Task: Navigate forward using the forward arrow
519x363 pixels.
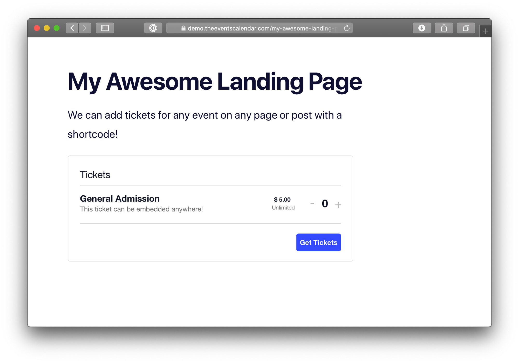Action: pos(85,28)
